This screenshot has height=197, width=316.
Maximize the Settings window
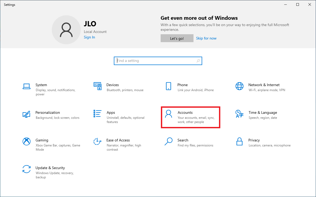(298, 4)
